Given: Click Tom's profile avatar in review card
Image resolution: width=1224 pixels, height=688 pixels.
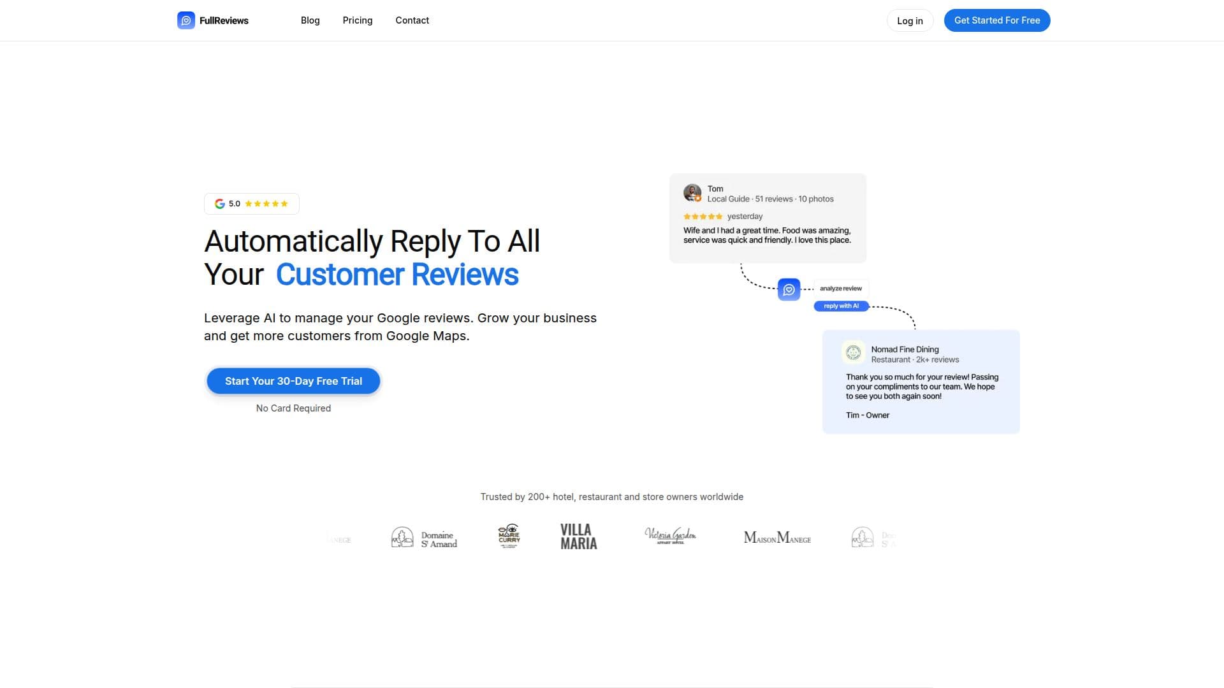Looking at the screenshot, I should click(x=692, y=193).
